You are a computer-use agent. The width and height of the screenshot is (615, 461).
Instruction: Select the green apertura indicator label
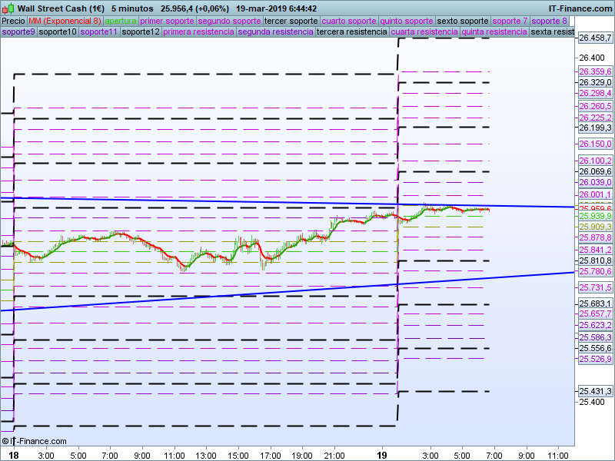pyautogui.click(x=121, y=21)
